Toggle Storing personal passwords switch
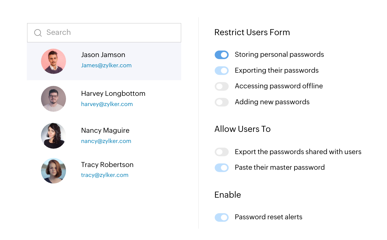Image resolution: width=387 pixels, height=240 pixels. [222, 55]
